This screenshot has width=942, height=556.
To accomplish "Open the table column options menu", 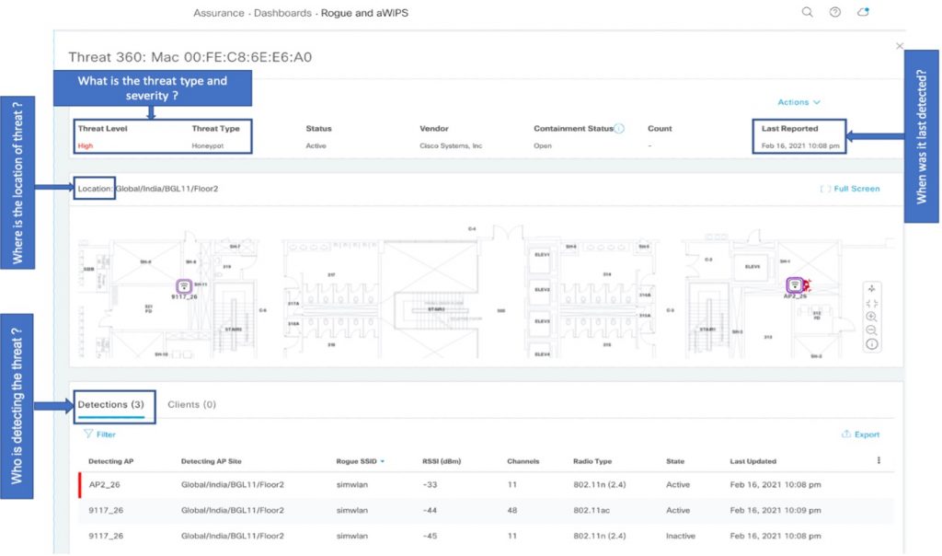I will click(x=879, y=461).
